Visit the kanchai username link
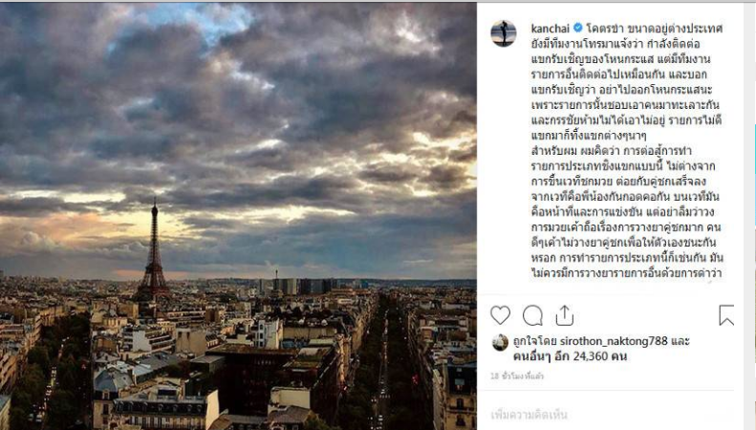Viewport: 756px width, 430px height. pos(551,29)
